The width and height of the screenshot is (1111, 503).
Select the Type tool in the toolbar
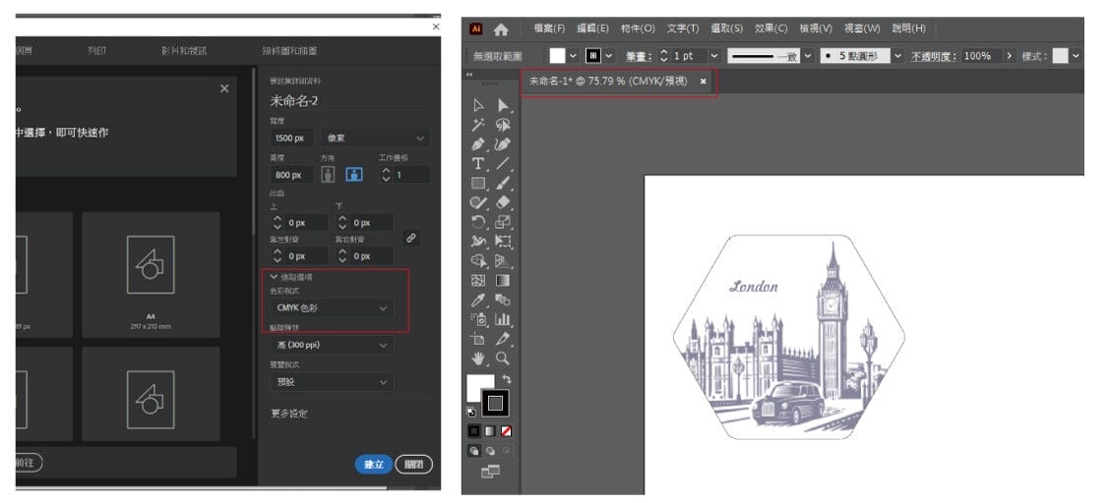(x=479, y=163)
